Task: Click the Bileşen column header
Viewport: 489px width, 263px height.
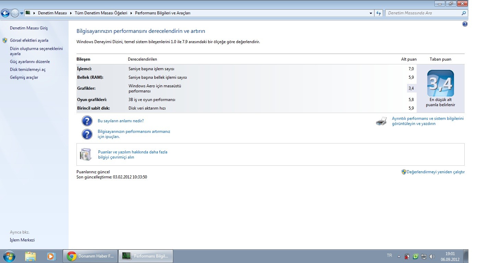Action: tap(83, 59)
